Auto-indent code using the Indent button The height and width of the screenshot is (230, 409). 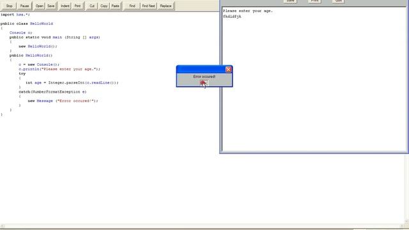tap(65, 6)
